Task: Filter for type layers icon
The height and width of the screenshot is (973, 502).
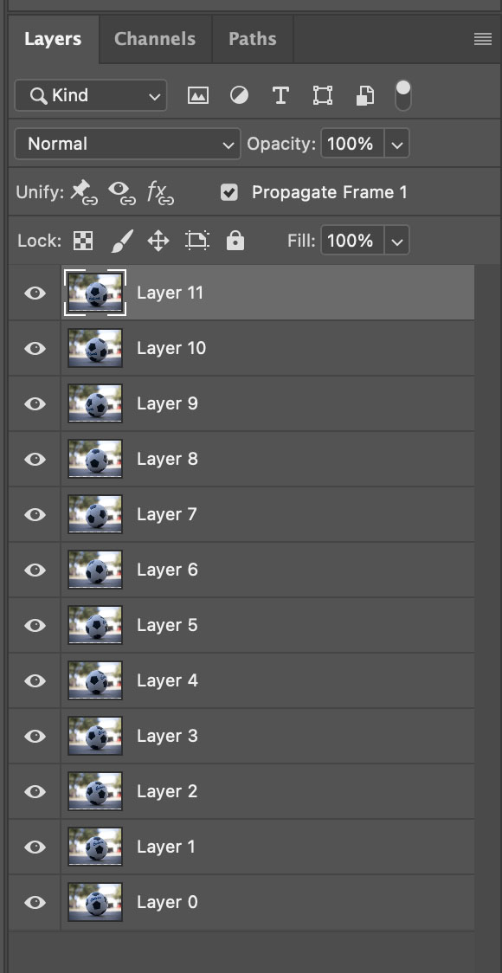Action: [x=280, y=95]
